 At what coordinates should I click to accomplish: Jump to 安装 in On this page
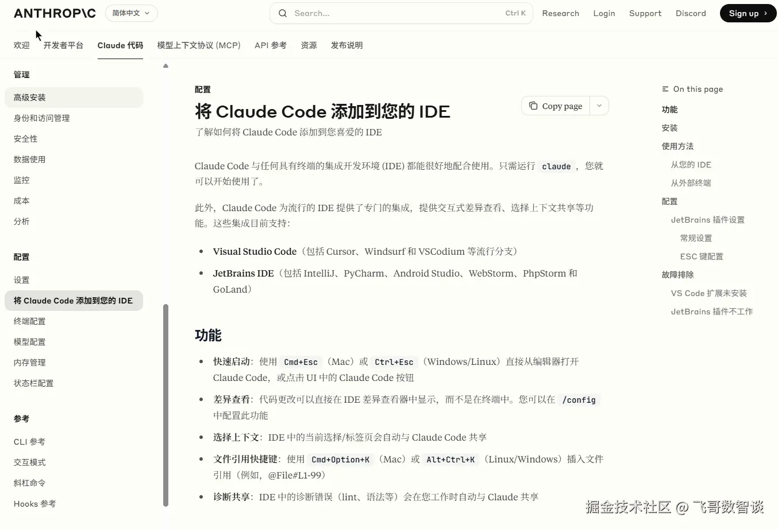click(669, 128)
